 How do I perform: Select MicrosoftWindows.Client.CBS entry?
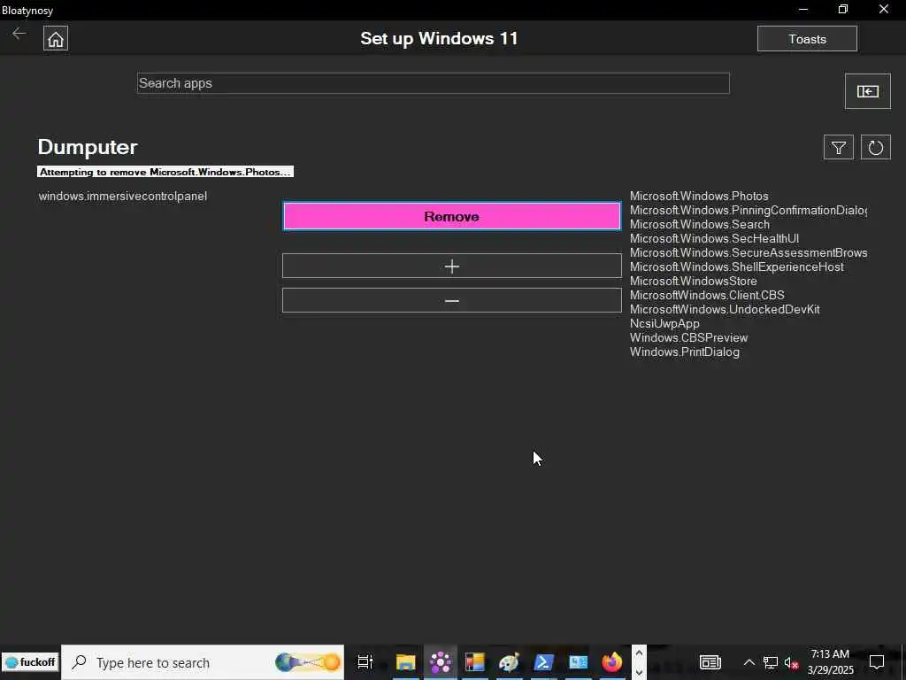coord(707,295)
